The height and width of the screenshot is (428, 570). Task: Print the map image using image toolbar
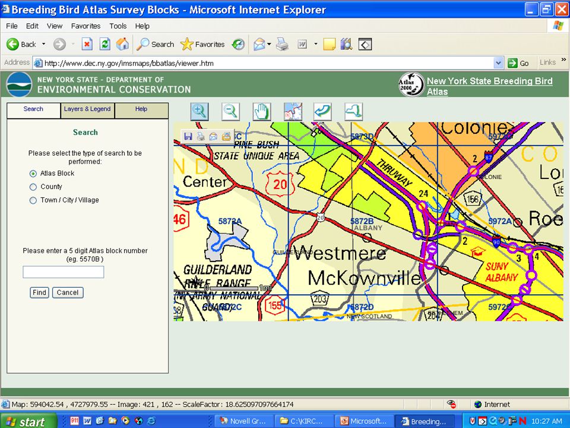click(x=201, y=137)
